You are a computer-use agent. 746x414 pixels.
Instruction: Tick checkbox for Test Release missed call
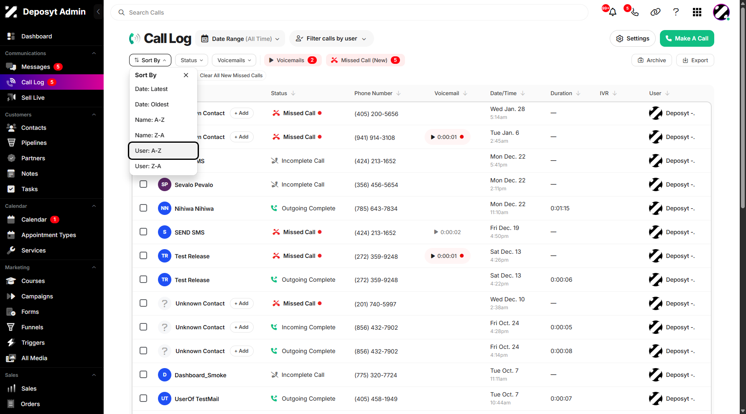pos(143,255)
